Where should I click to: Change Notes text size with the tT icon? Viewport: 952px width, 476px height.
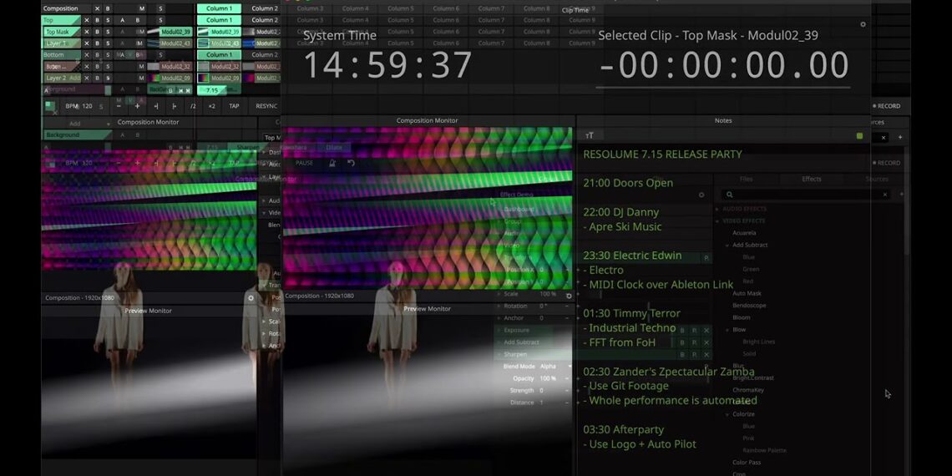tap(590, 136)
